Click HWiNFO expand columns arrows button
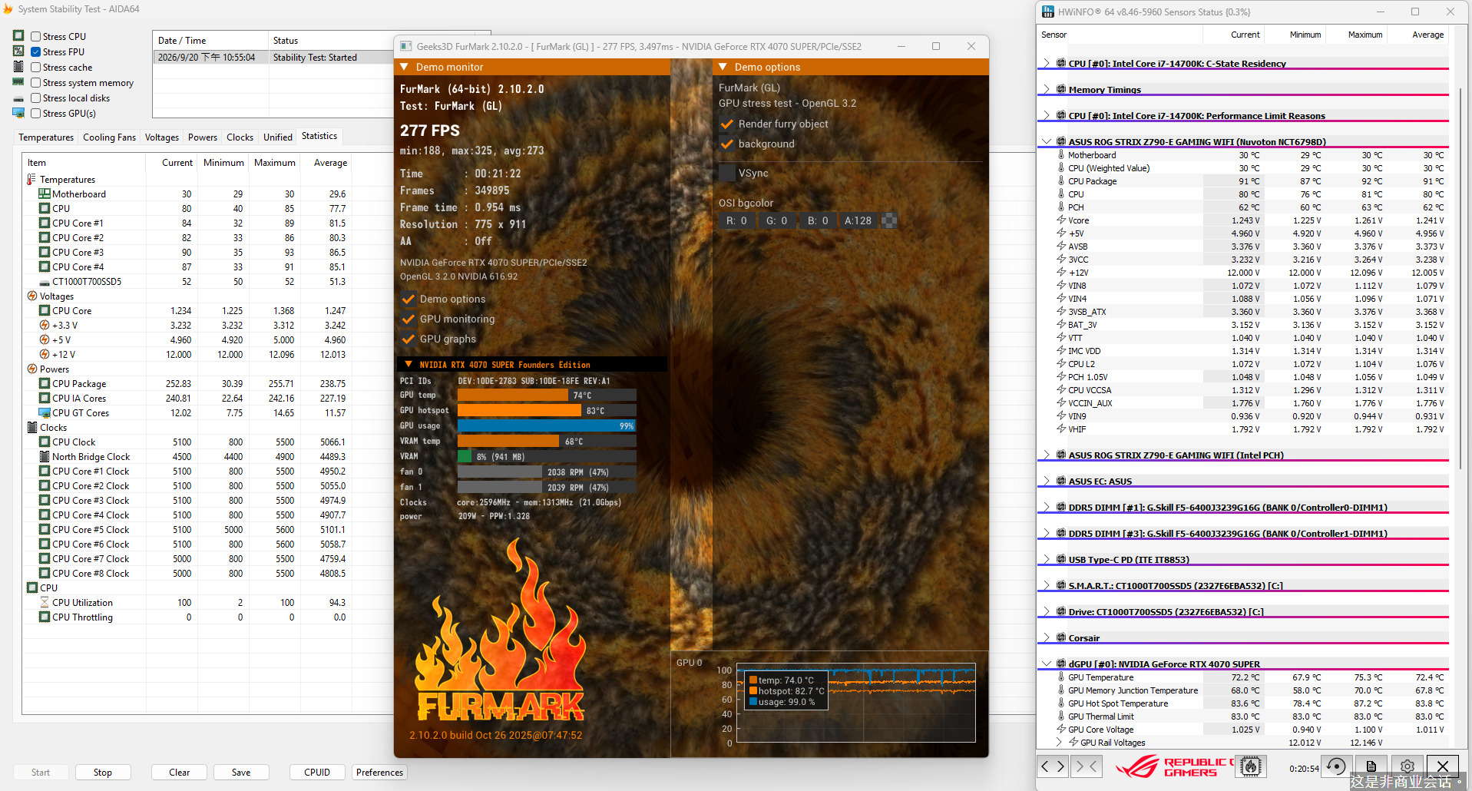The image size is (1472, 791). click(1052, 766)
